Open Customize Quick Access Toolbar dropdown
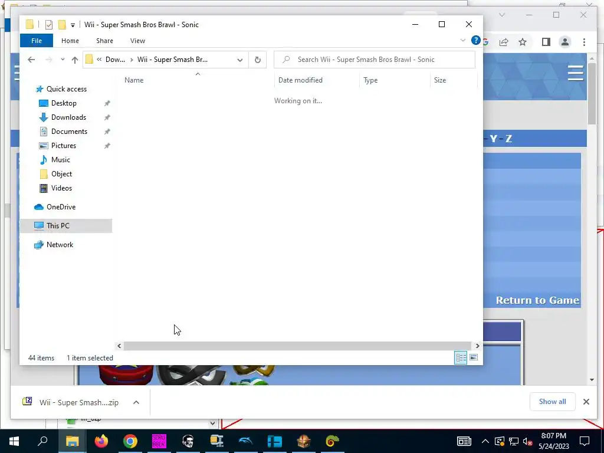 click(73, 25)
